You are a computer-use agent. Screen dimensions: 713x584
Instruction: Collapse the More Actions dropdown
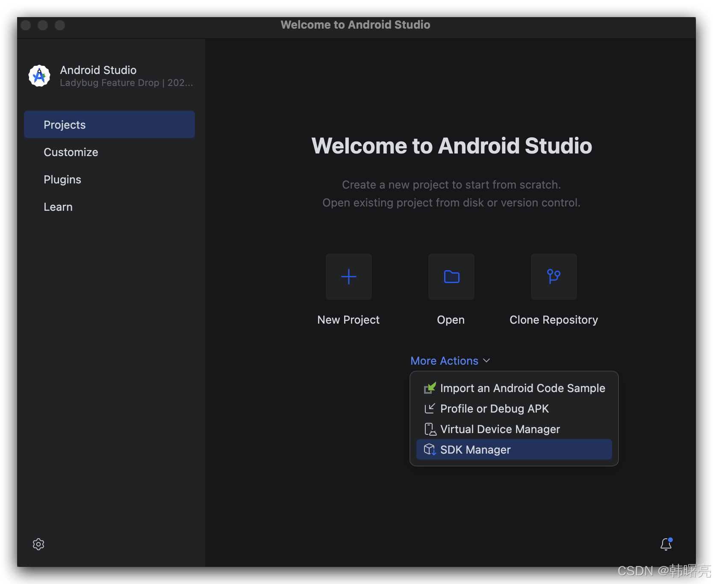click(x=450, y=361)
